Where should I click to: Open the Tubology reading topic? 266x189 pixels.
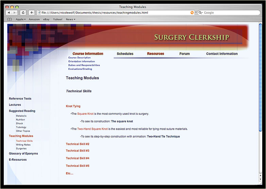tap(21, 127)
